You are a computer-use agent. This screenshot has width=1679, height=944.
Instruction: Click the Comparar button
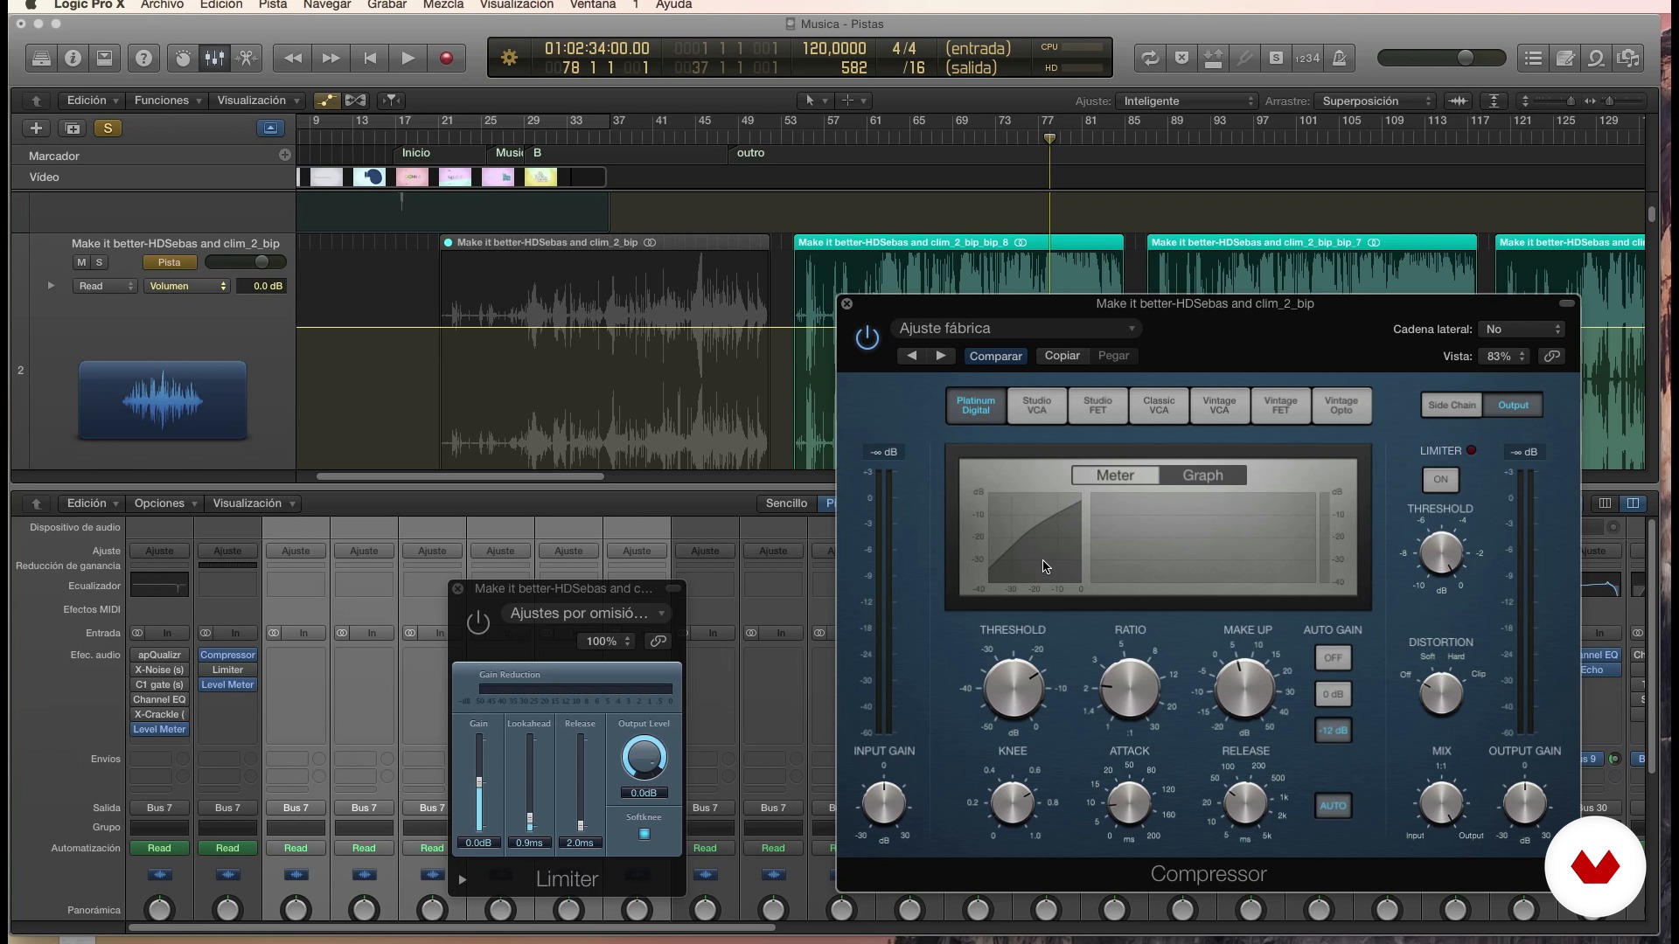995,356
